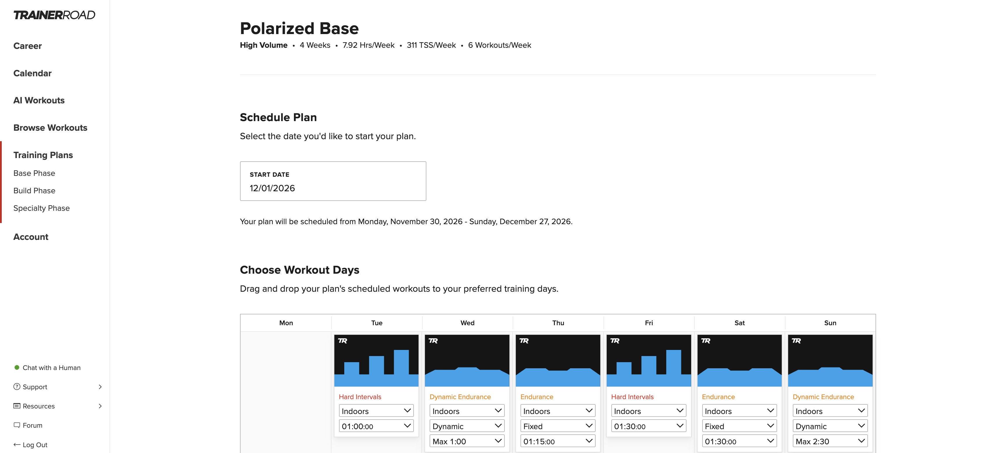Click the TR badge on Sunday's workout
Viewport: 1006px width, 453px height.
(x=796, y=341)
